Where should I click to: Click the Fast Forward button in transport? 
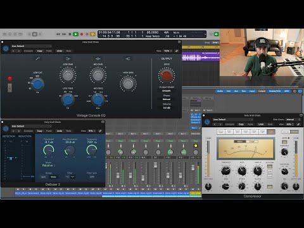tap(64, 34)
